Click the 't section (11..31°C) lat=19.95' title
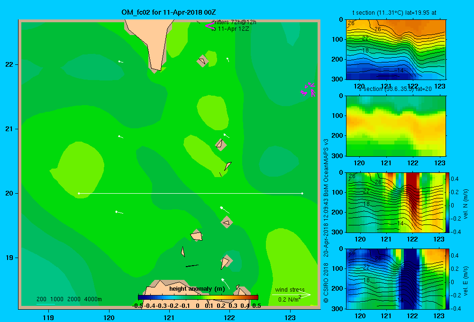The height and width of the screenshot is (322, 474). click(394, 13)
